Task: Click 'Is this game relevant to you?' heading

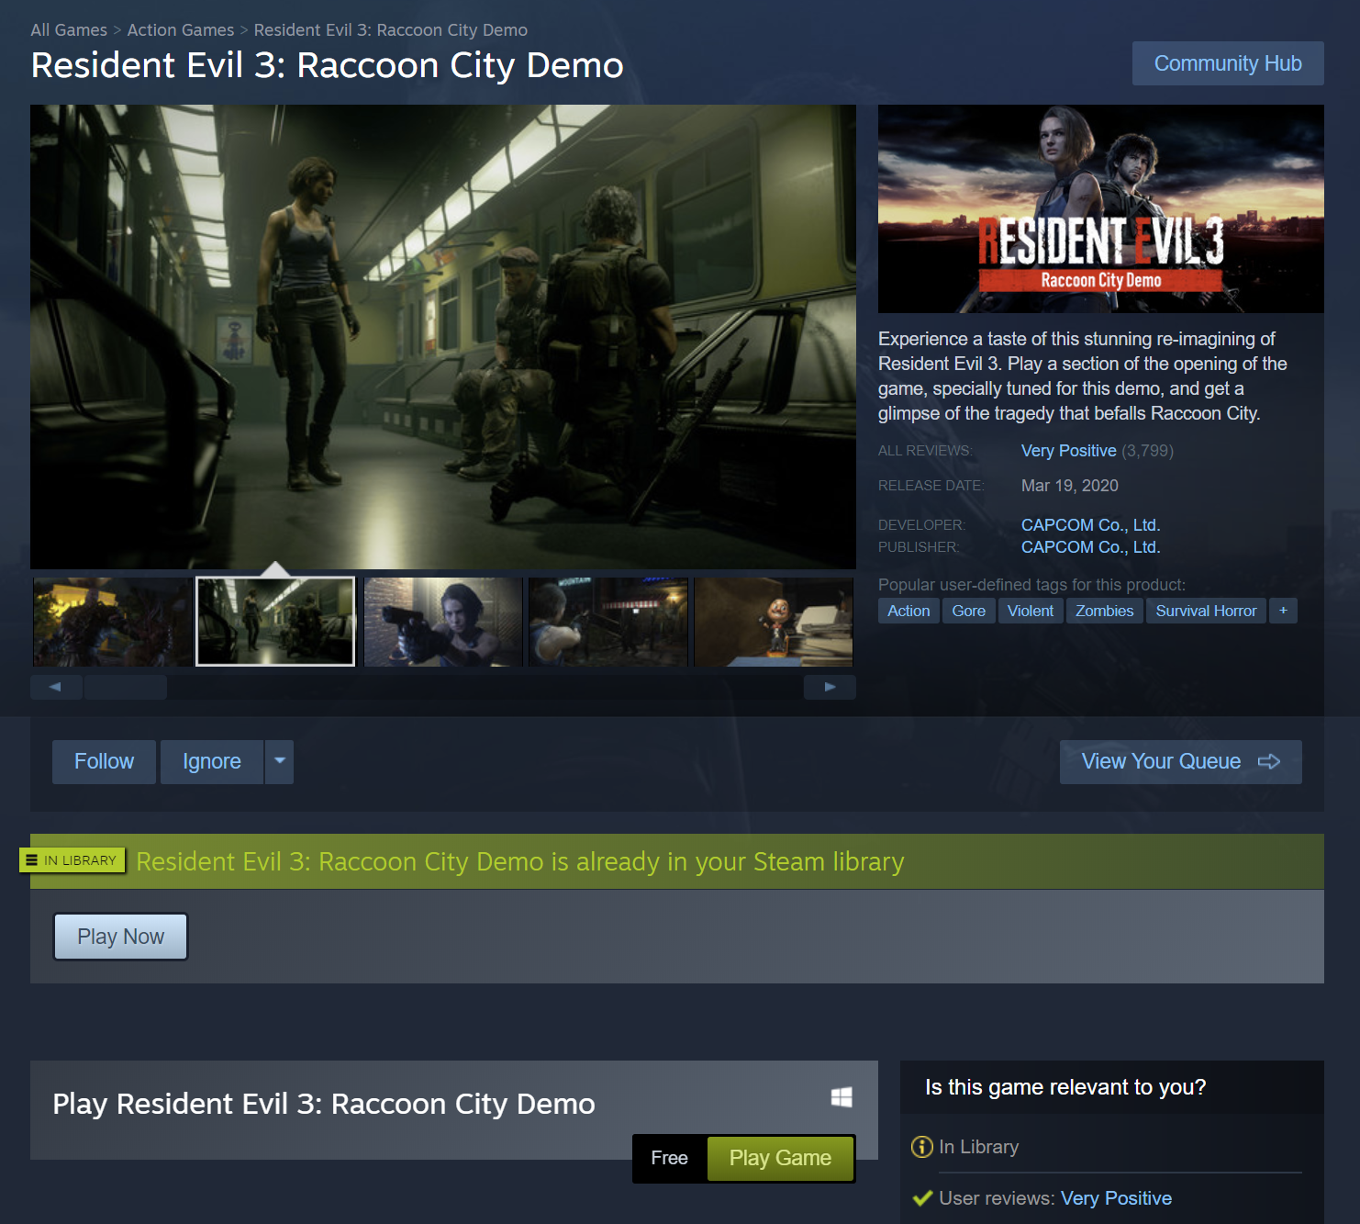Action: (x=1065, y=1087)
